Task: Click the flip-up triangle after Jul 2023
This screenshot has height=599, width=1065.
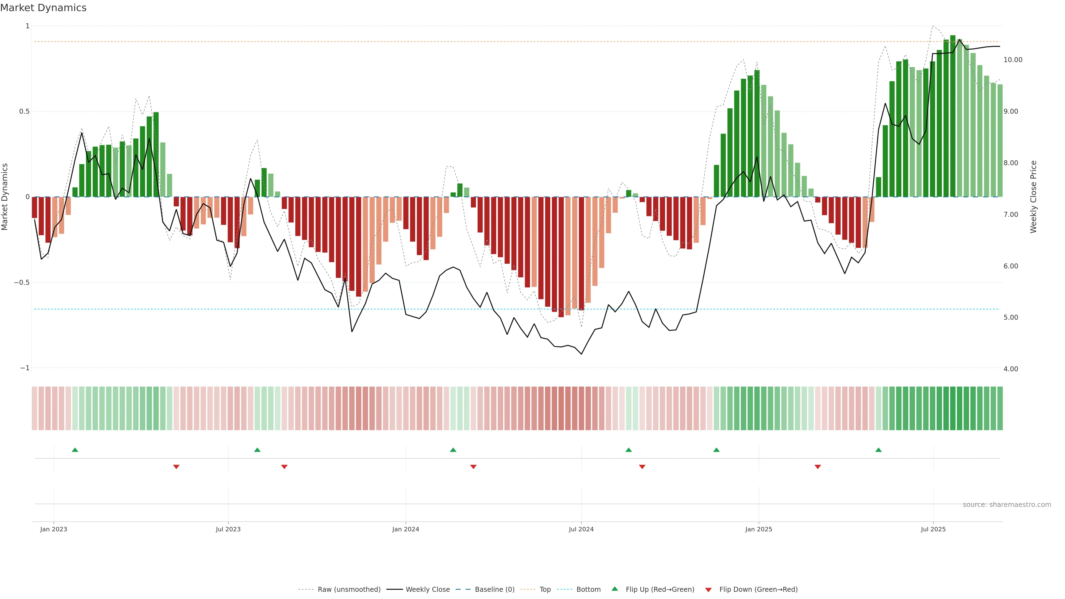Action: [257, 450]
